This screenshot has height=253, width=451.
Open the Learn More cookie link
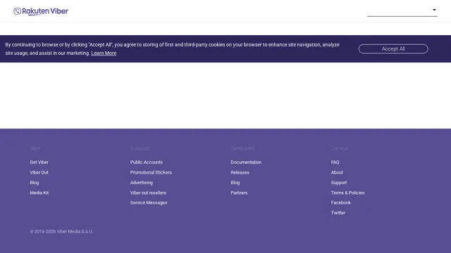[104, 53]
